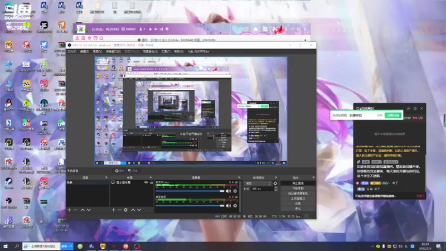Click OBS preview canvas thumbnail
This screenshot has height=251, width=446.
(191, 110)
